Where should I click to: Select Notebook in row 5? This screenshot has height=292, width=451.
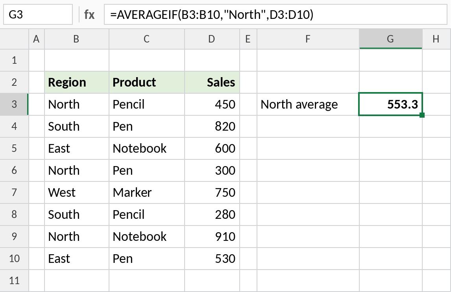tap(147, 148)
